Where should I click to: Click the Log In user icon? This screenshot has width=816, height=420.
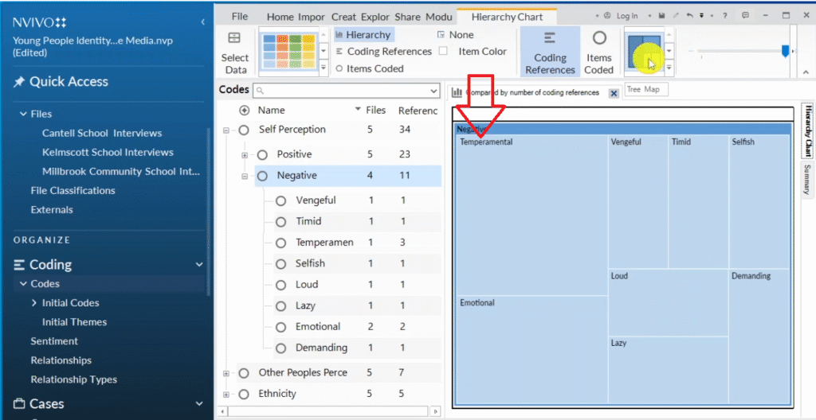tap(607, 16)
